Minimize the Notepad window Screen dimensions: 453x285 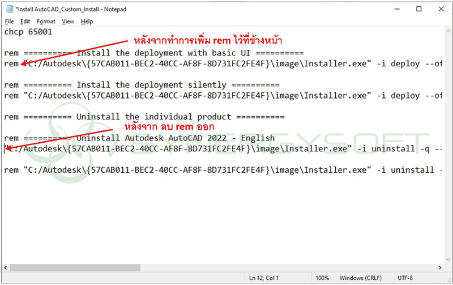(x=398, y=9)
